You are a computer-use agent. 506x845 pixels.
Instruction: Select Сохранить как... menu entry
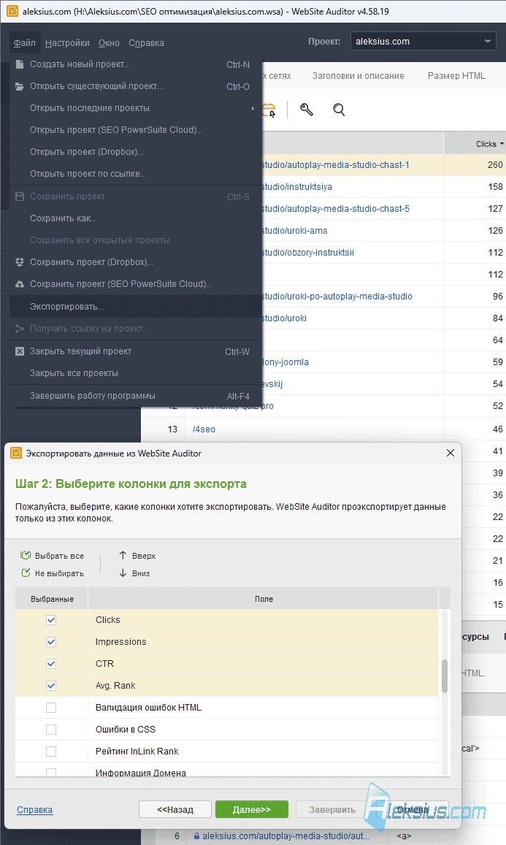(136, 218)
